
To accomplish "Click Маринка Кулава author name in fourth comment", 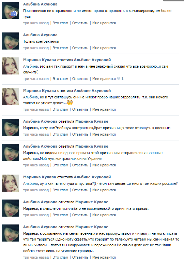I will coord(40,91).
